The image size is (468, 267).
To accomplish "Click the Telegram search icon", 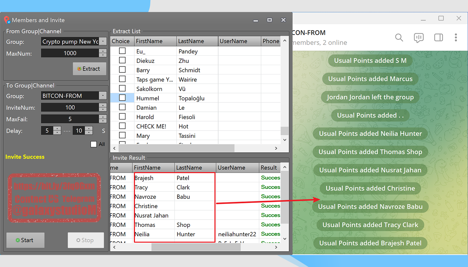I will tap(399, 37).
